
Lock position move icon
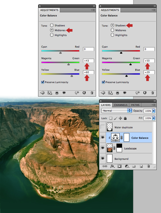pyautogui.click(x=120, y=118)
